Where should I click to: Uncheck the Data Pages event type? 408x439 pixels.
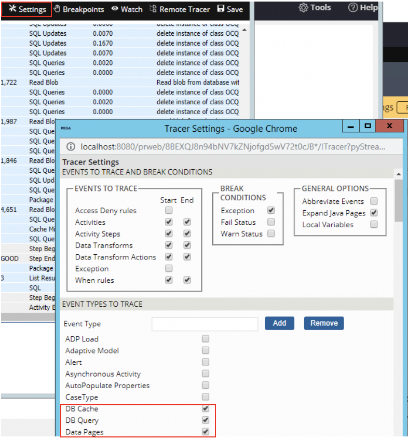coord(206,432)
